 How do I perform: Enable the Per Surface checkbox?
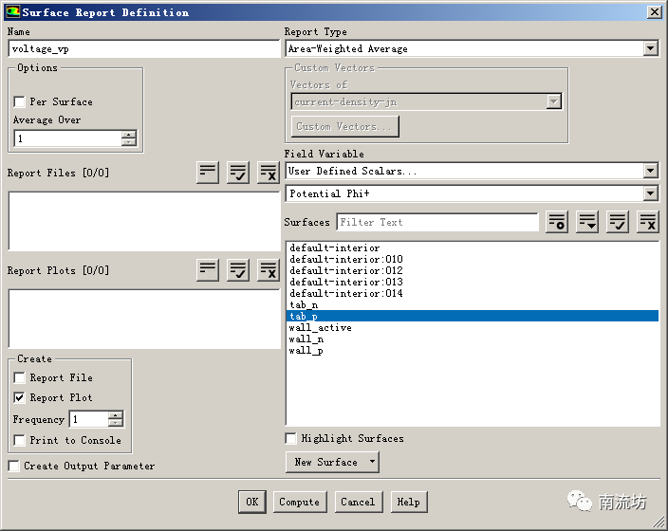coord(19,101)
